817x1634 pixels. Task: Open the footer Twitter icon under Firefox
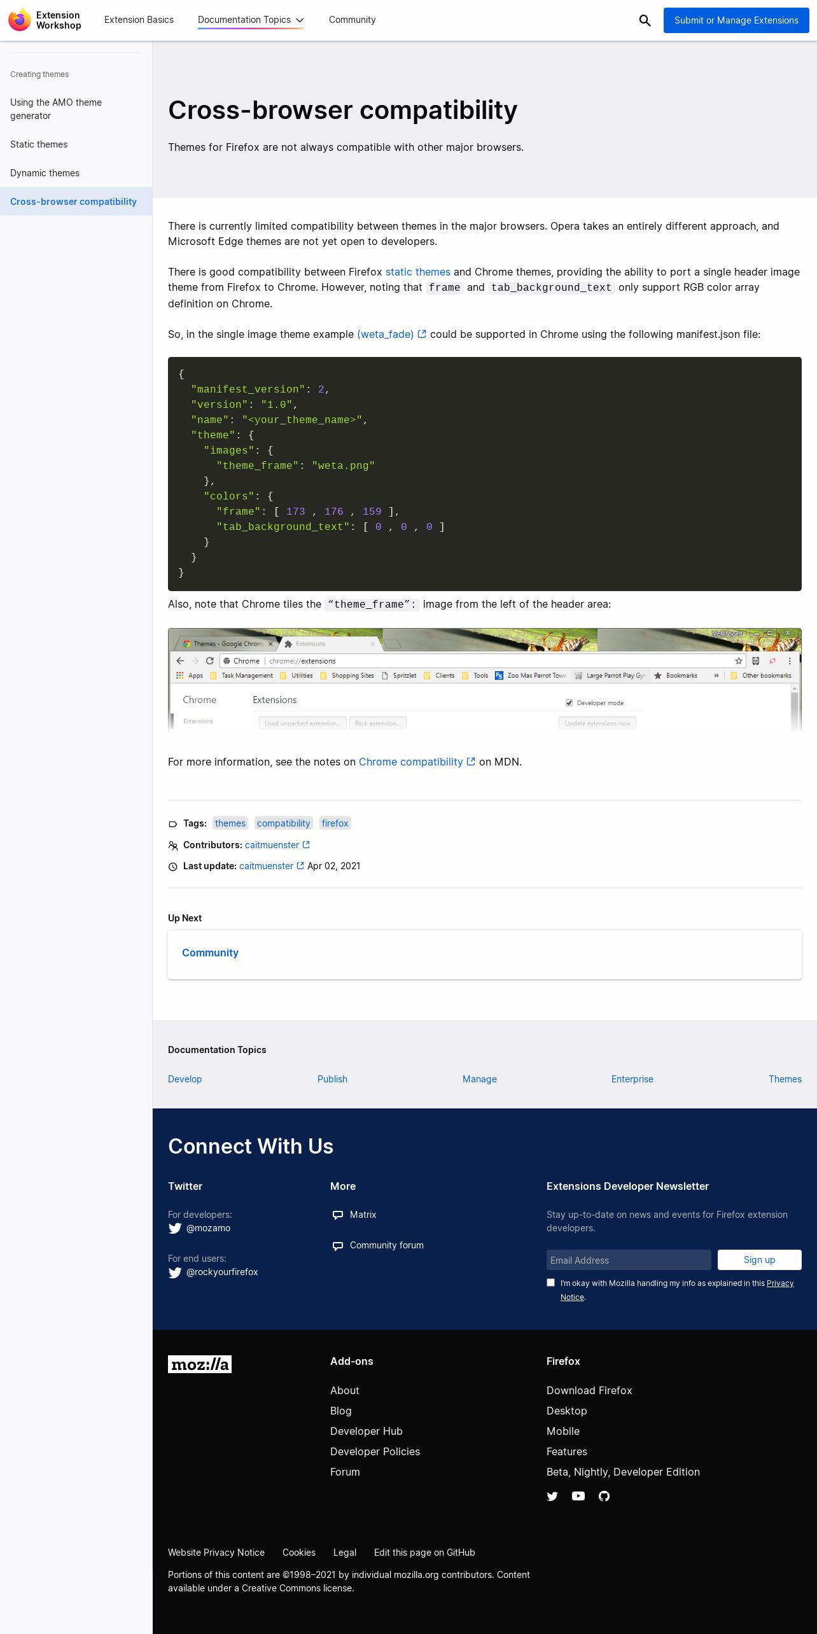click(x=552, y=1496)
